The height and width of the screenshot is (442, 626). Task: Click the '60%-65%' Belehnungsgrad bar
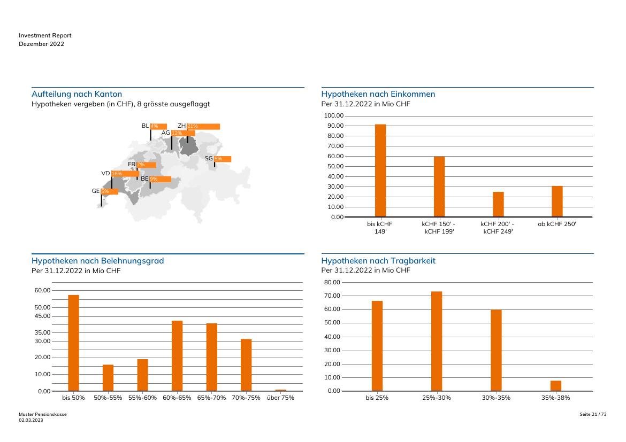177,356
